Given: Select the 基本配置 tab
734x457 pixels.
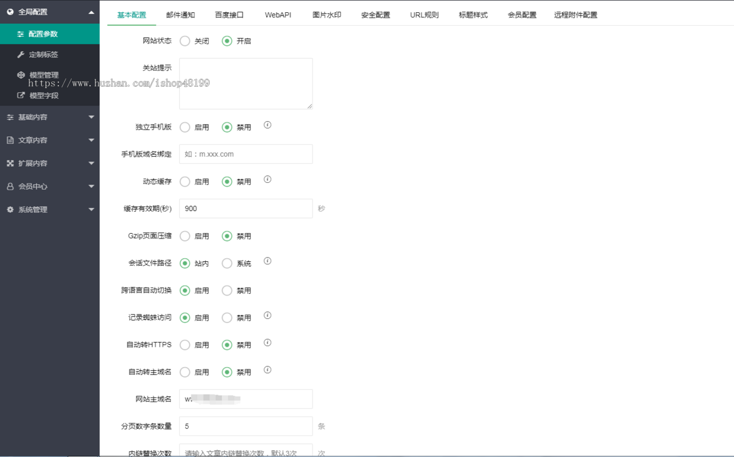Looking at the screenshot, I should coord(132,15).
